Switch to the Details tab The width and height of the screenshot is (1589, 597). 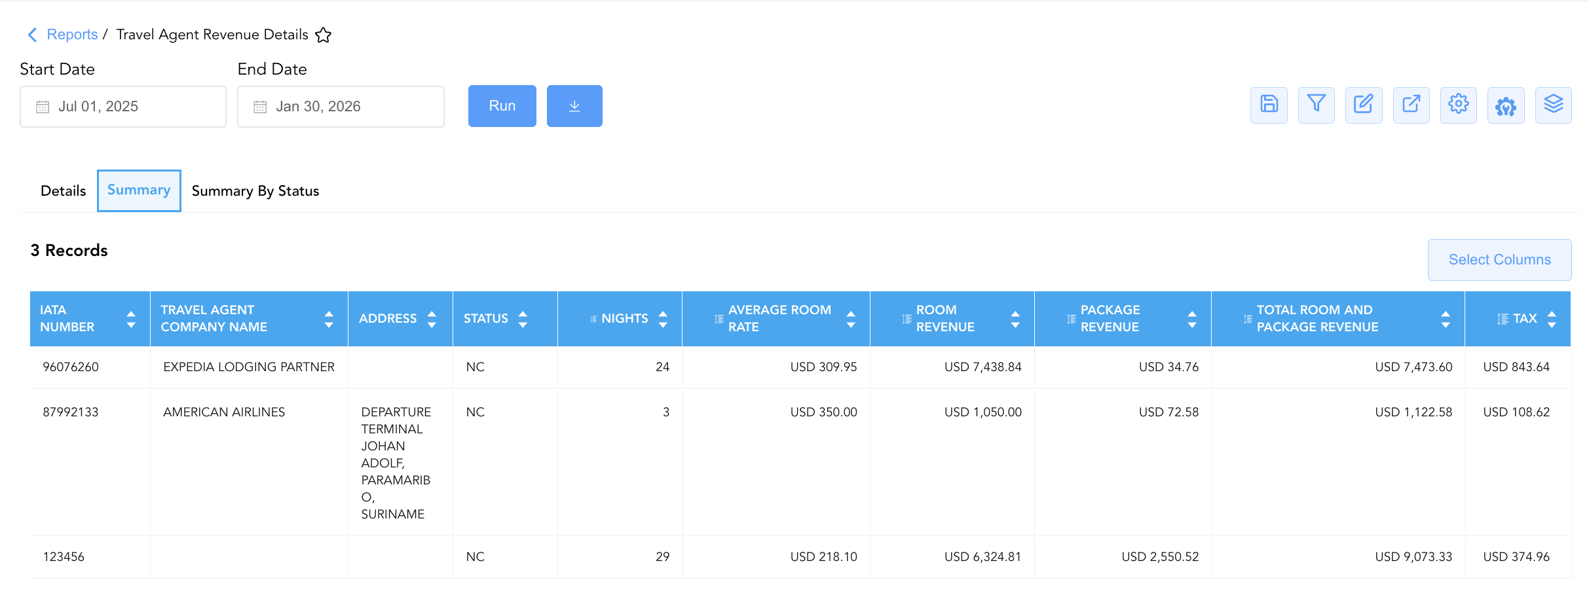point(63,191)
